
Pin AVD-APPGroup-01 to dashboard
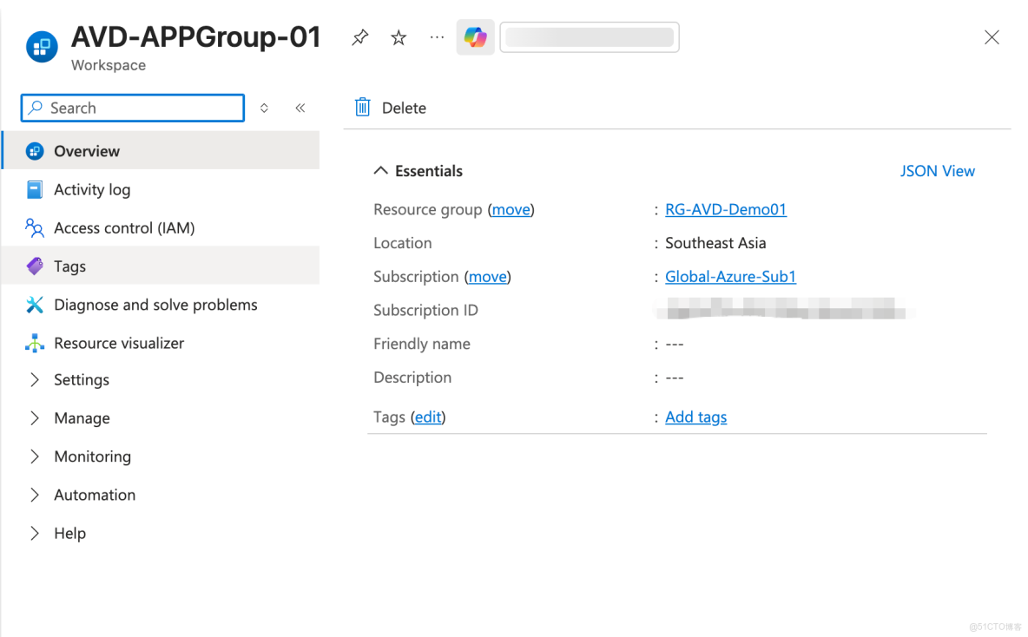[x=359, y=37]
